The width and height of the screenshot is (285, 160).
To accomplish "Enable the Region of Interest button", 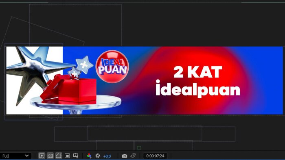I will point(67,156).
